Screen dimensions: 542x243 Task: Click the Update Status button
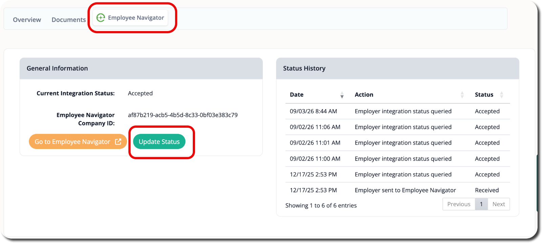click(x=159, y=142)
